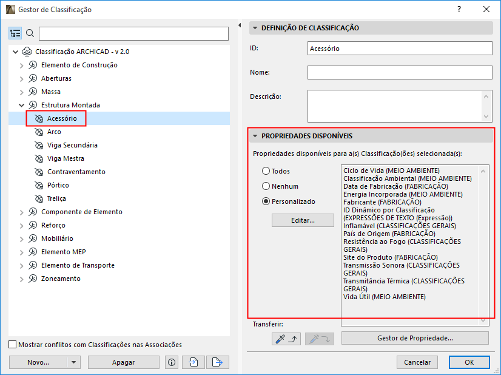Select the Contraventamento tree item

[76, 172]
